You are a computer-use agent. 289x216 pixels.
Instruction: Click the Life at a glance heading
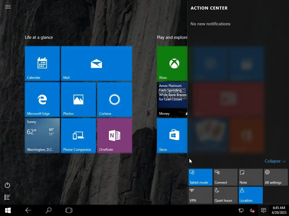39,37
